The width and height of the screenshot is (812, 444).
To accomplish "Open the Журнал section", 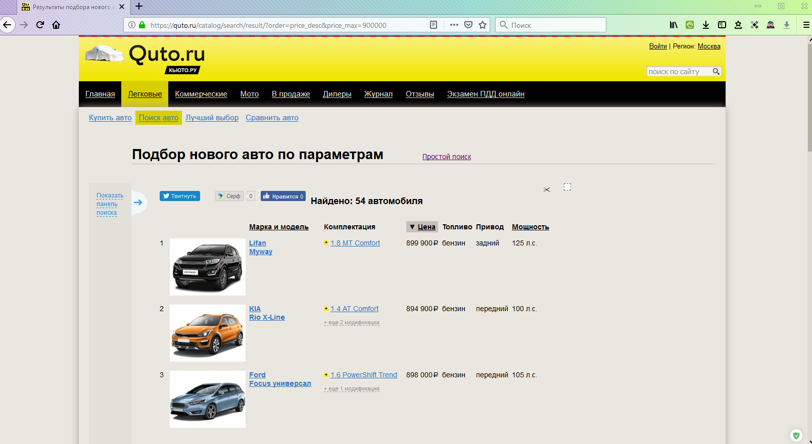I will click(378, 94).
